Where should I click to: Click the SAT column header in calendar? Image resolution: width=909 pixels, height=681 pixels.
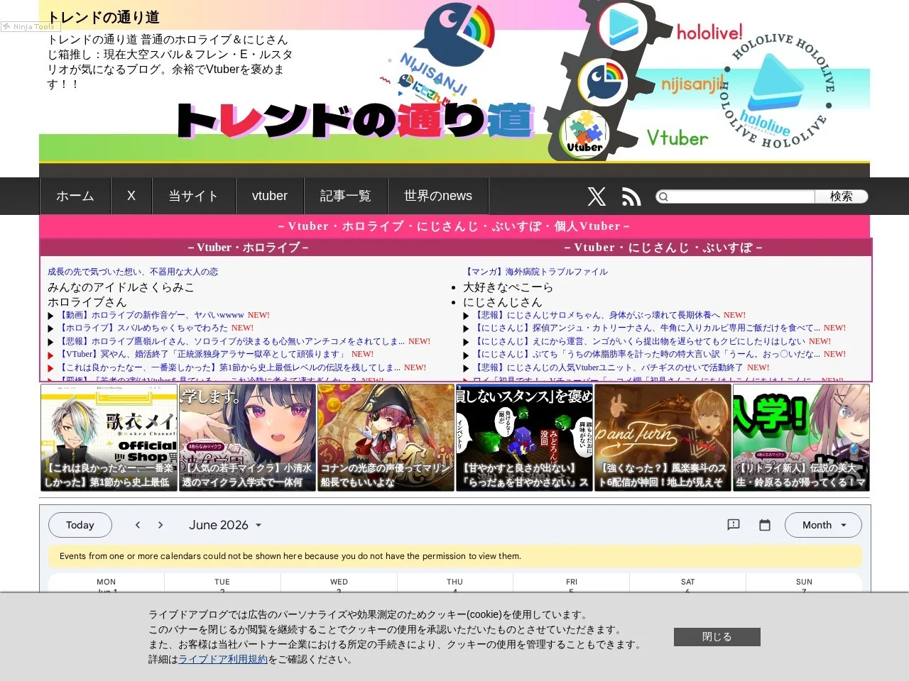(687, 582)
